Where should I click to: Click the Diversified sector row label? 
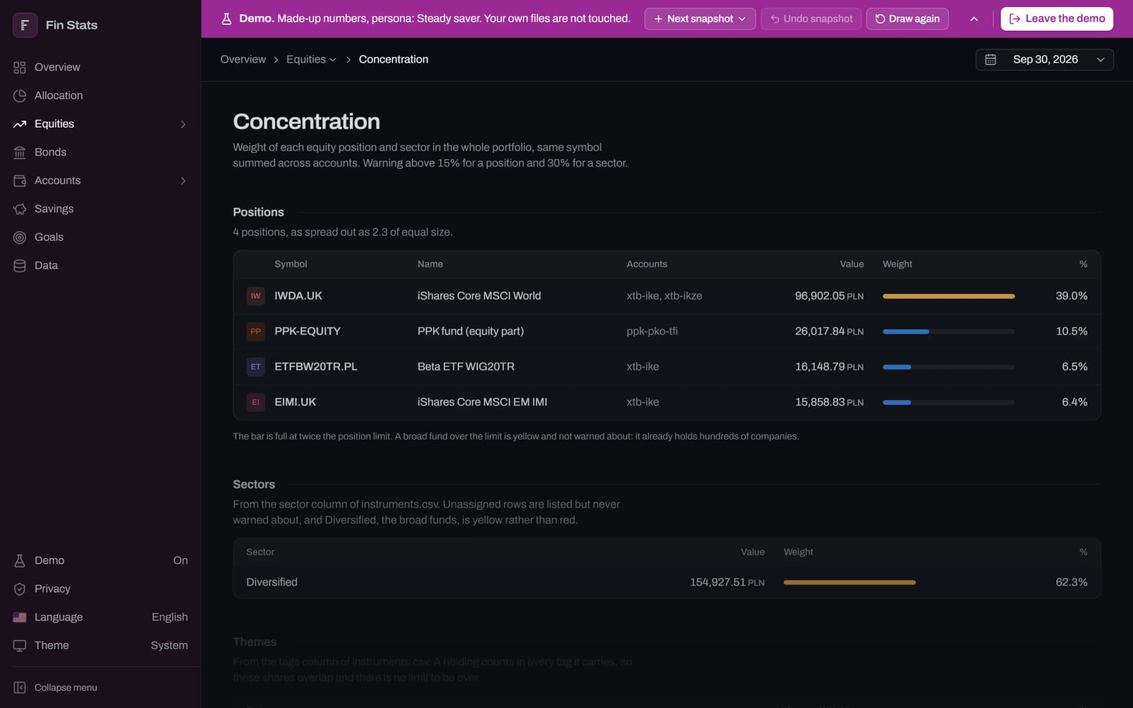pos(271,582)
